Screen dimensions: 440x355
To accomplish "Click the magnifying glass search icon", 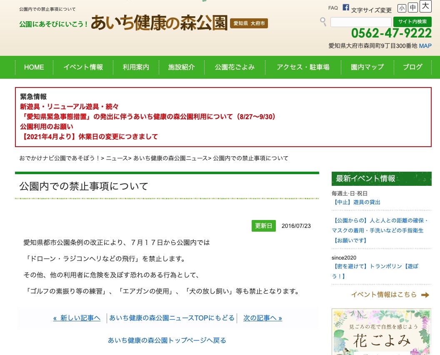I will 323,21.
